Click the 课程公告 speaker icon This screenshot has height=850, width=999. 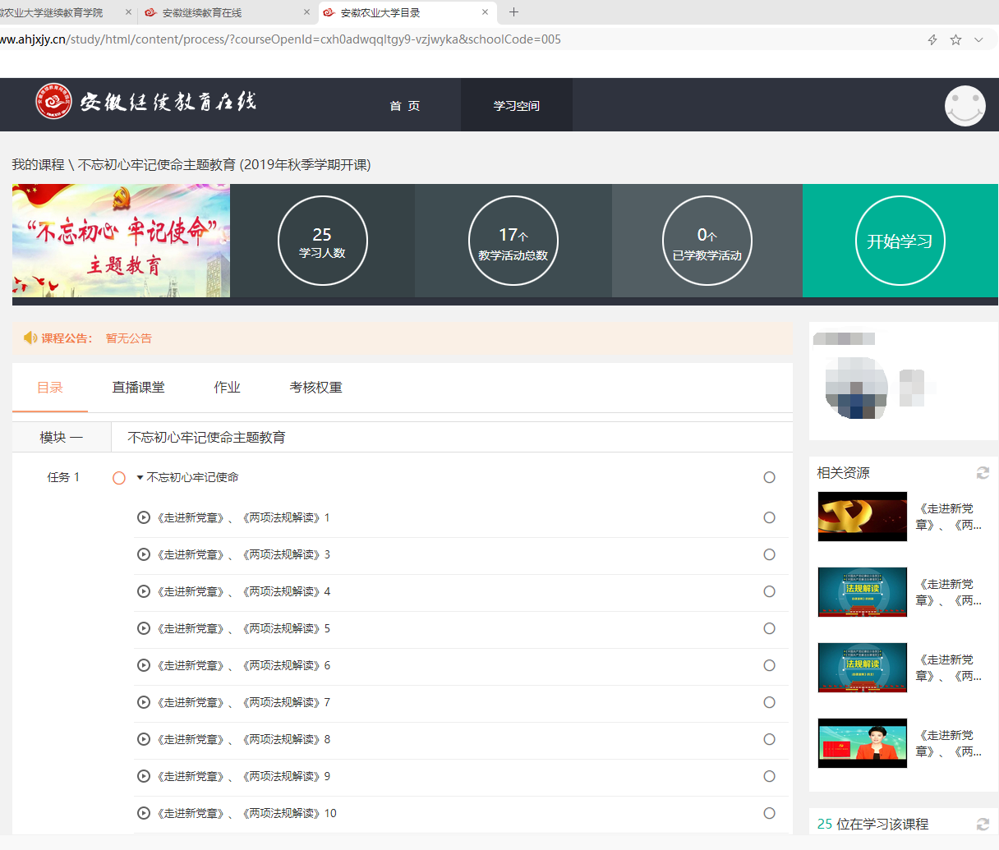point(30,338)
